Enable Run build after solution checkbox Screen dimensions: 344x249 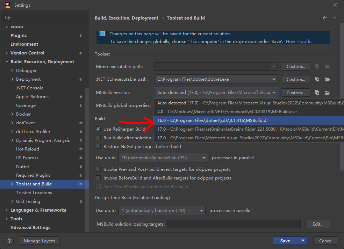[x=98, y=138]
